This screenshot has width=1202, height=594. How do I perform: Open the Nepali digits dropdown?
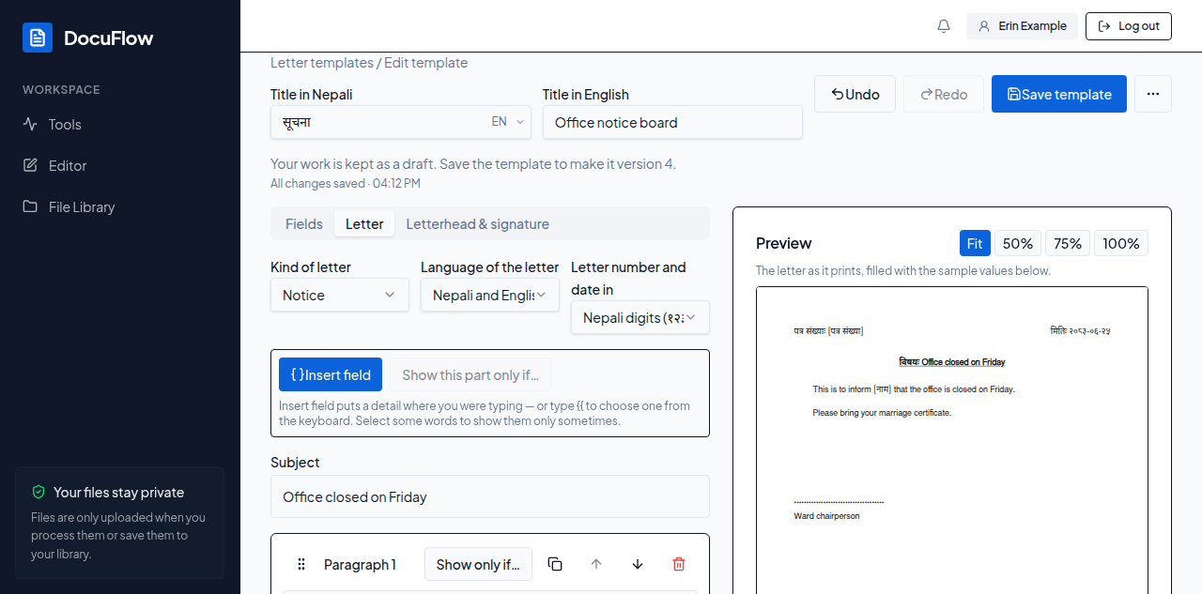640,317
